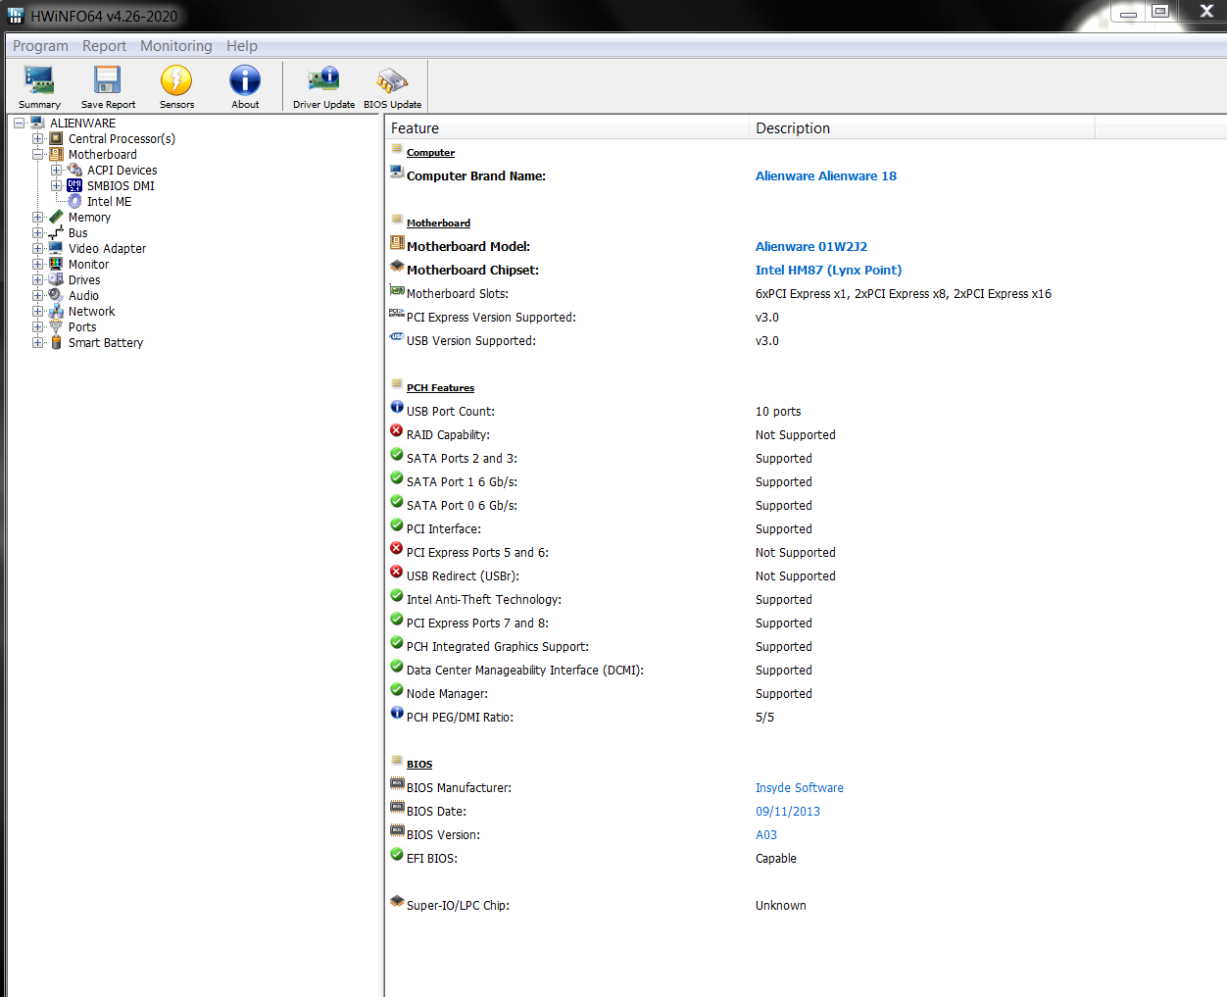Viewport: 1227px width, 997px height.
Task: Select the Monitor tree item
Action: click(x=88, y=265)
